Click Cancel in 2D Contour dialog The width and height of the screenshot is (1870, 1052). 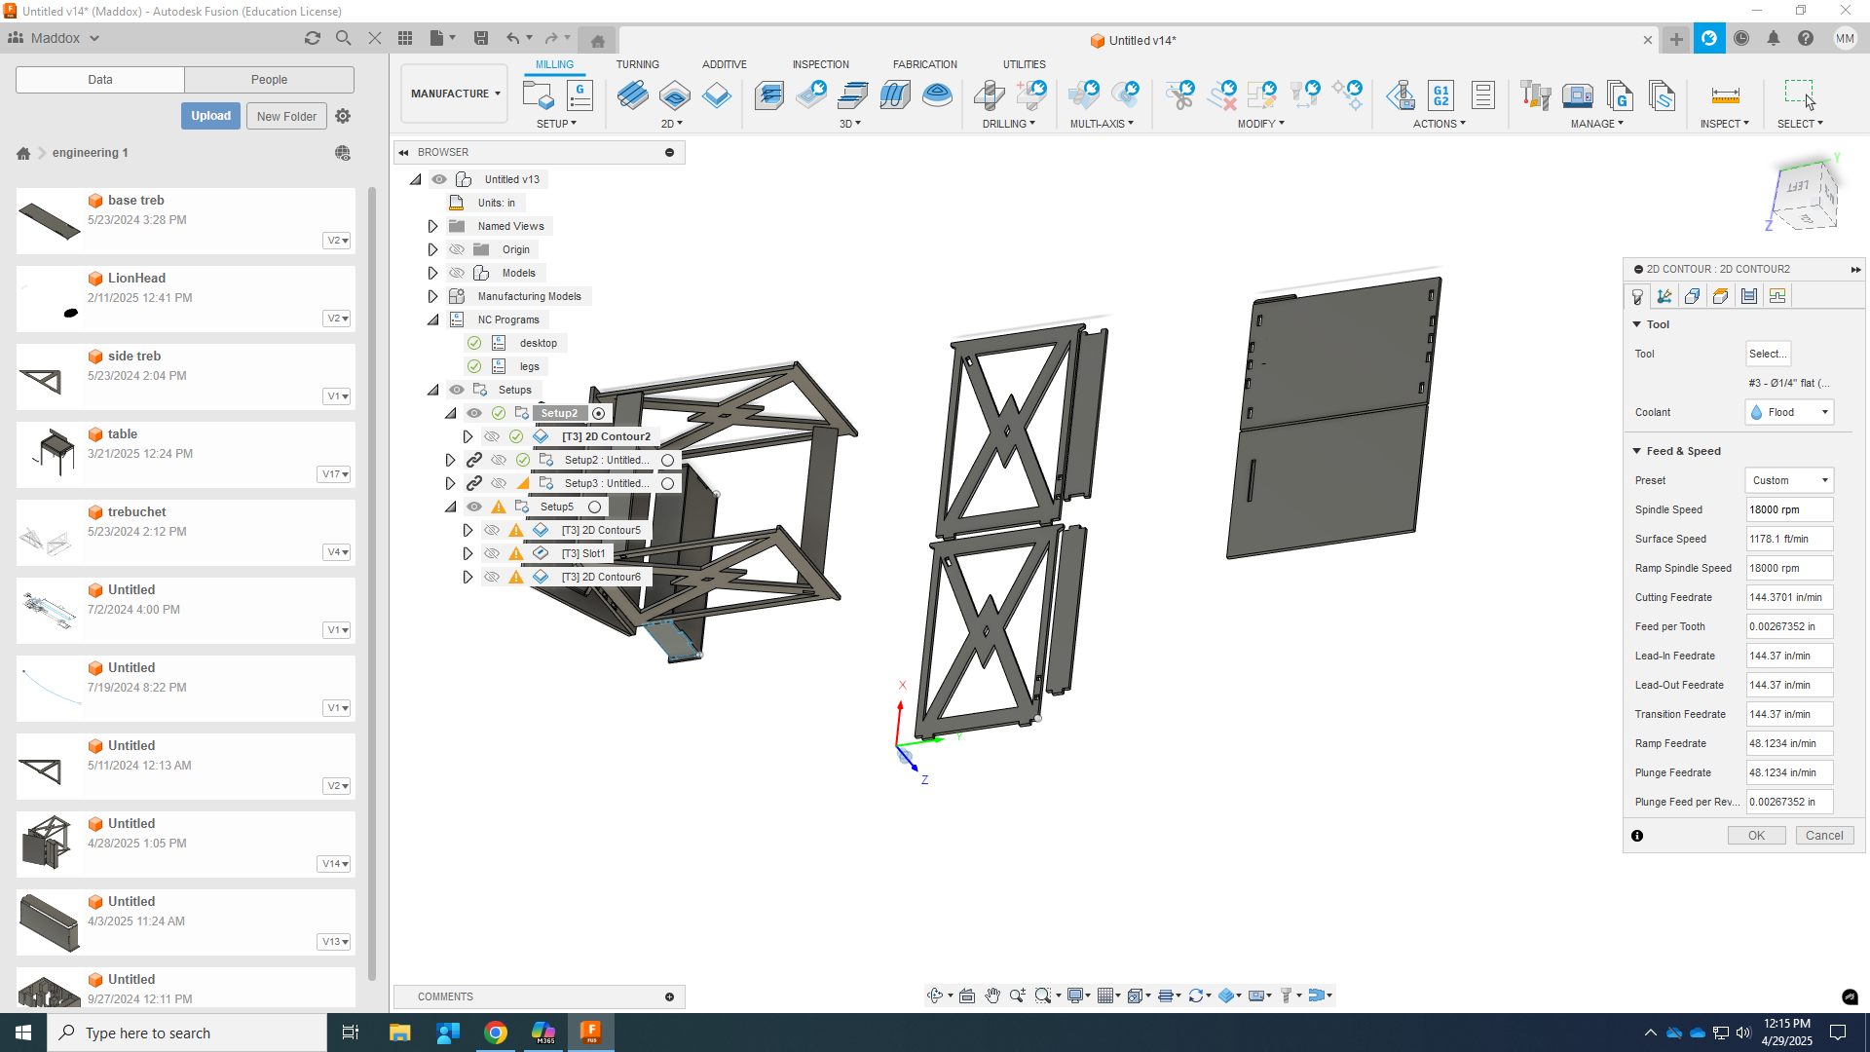[x=1824, y=835]
